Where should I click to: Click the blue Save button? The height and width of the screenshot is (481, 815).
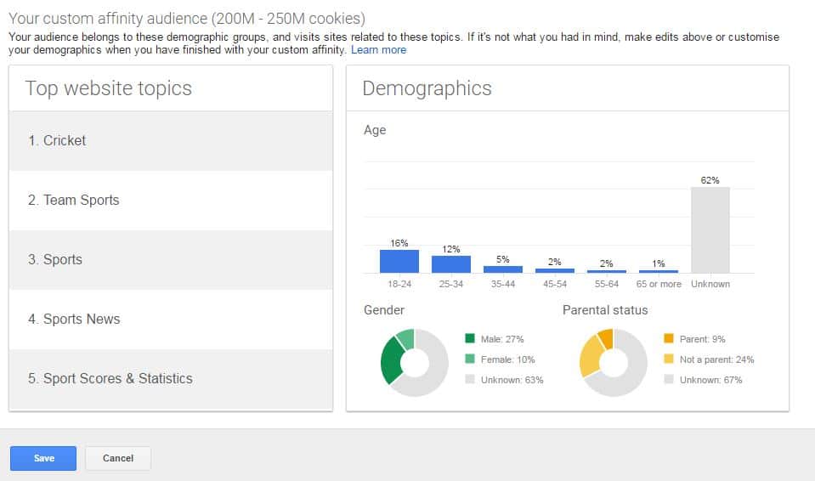(43, 458)
